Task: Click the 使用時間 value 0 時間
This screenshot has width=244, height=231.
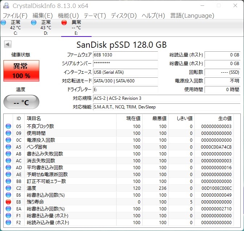Action: [x=223, y=90]
